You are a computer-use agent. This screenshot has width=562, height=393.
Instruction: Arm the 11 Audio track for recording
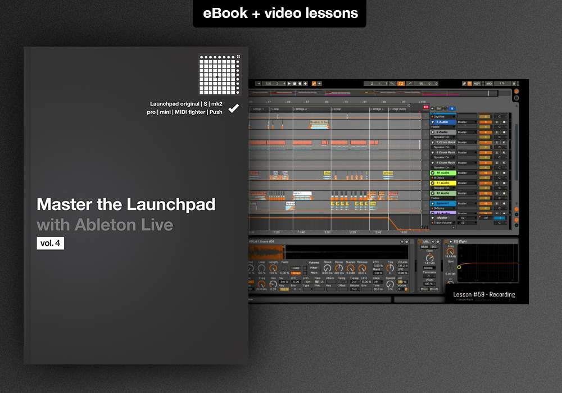(x=504, y=183)
